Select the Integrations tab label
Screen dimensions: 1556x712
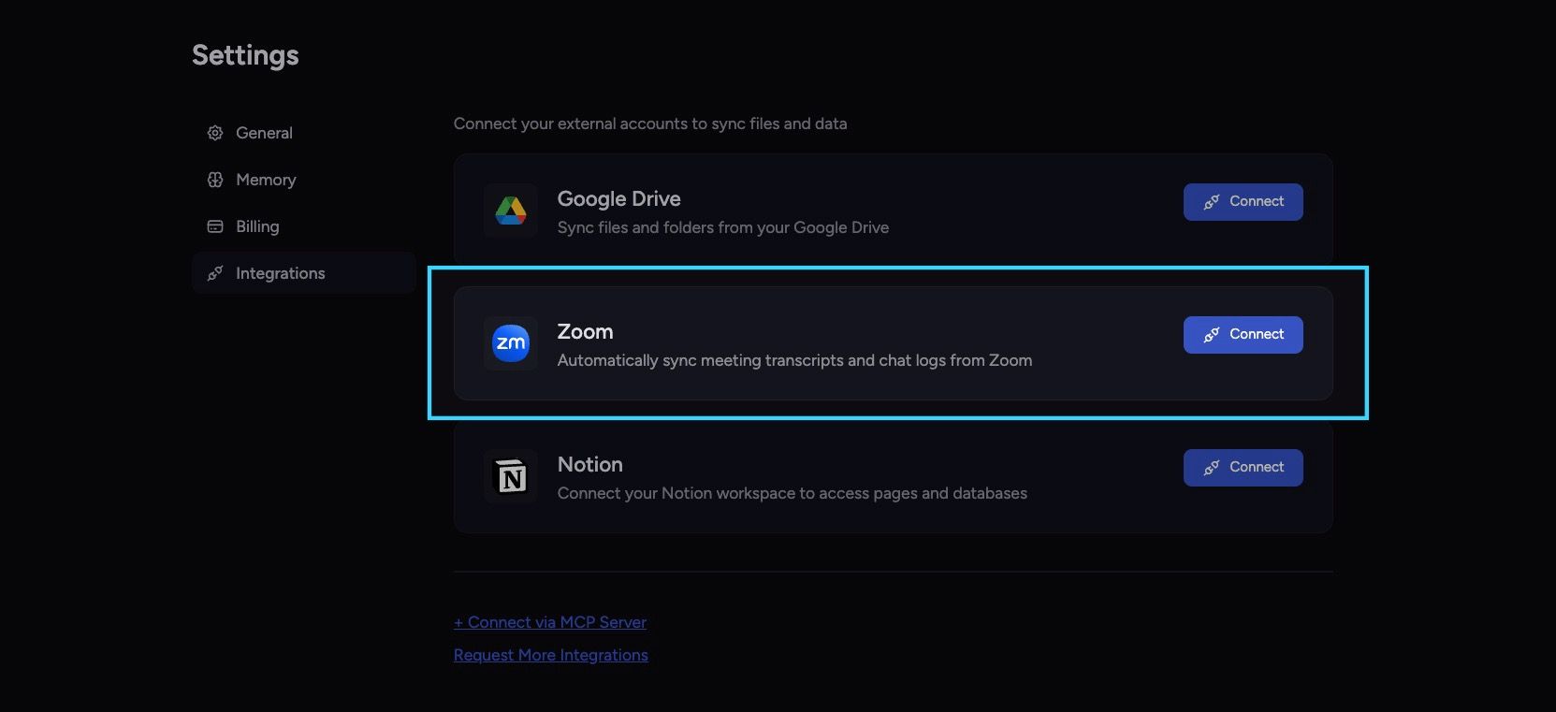pyautogui.click(x=281, y=273)
